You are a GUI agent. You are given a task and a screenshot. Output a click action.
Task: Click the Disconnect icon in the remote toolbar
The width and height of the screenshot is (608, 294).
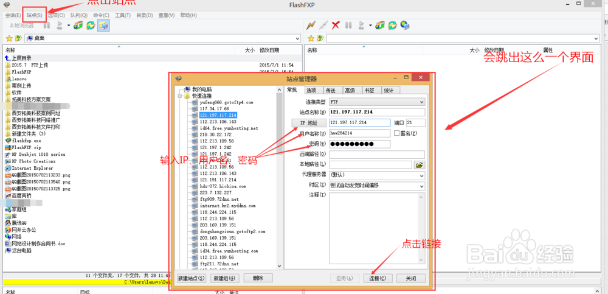pyautogui.click(x=323, y=26)
